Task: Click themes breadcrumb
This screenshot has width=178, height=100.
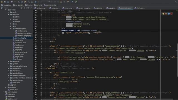Action: (29, 5)
